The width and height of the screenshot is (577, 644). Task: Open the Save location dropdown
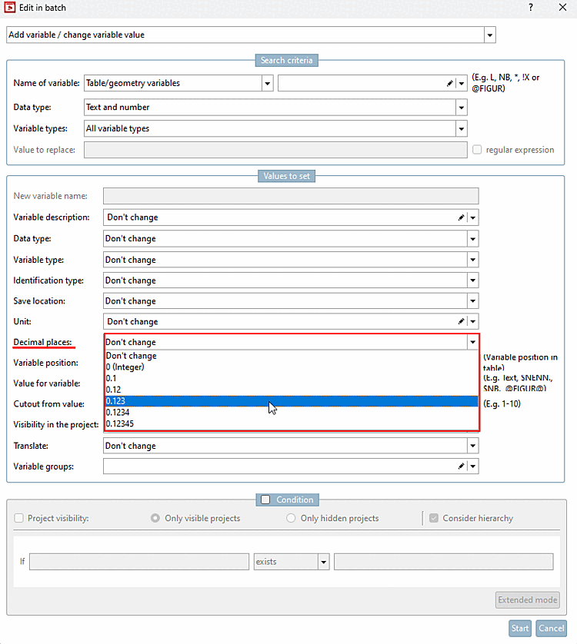(473, 301)
